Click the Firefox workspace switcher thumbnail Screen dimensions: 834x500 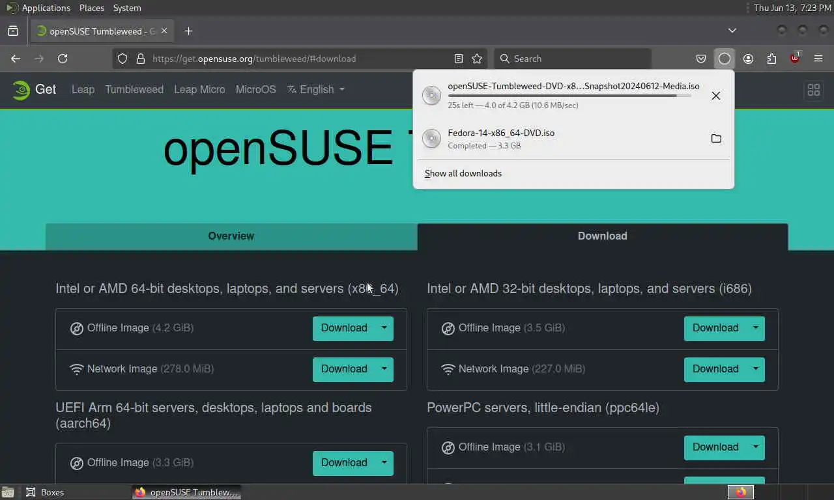[741, 492]
